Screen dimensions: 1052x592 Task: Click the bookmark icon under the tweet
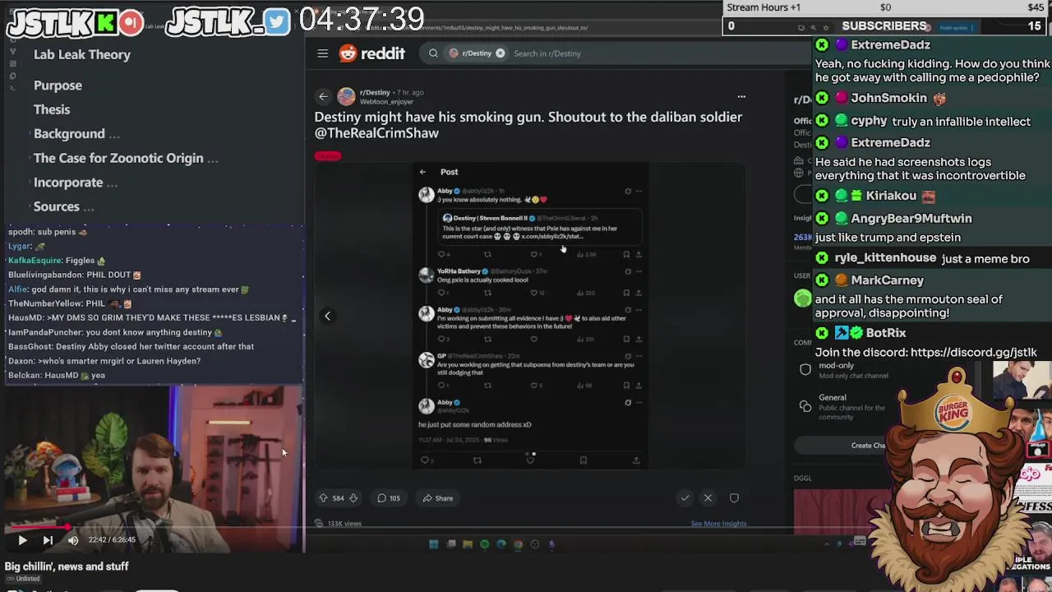coord(584,460)
